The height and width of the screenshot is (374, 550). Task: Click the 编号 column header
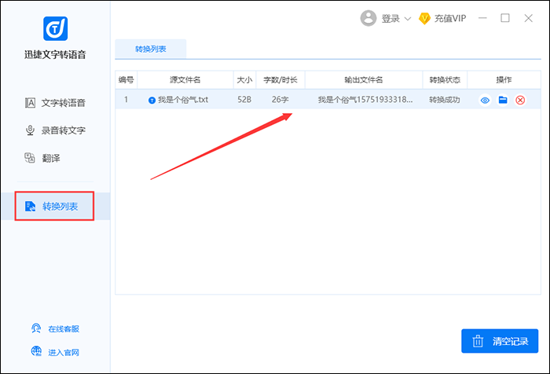pyautogui.click(x=126, y=79)
